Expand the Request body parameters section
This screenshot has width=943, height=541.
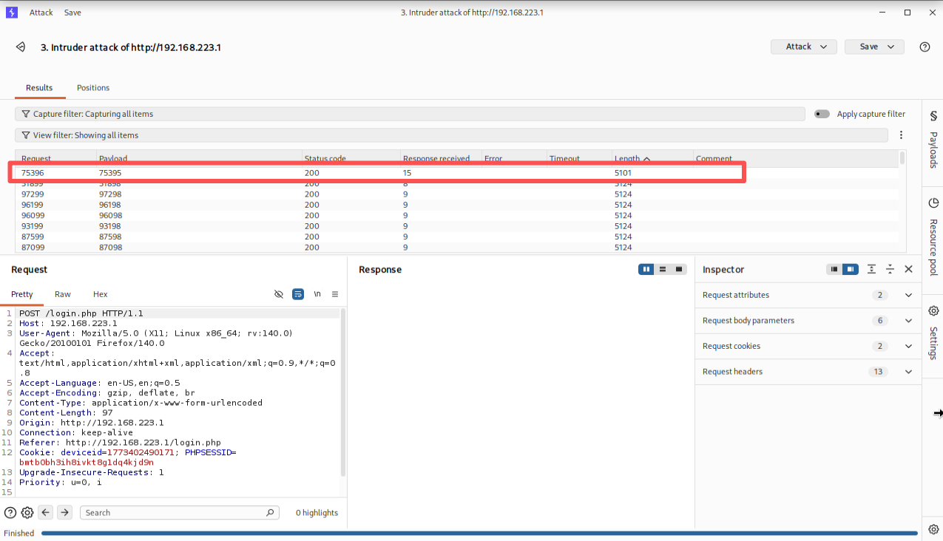pos(909,321)
